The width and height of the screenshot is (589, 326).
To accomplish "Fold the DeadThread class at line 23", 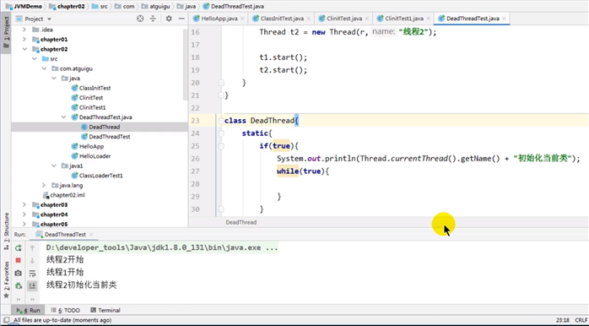I will (221, 121).
